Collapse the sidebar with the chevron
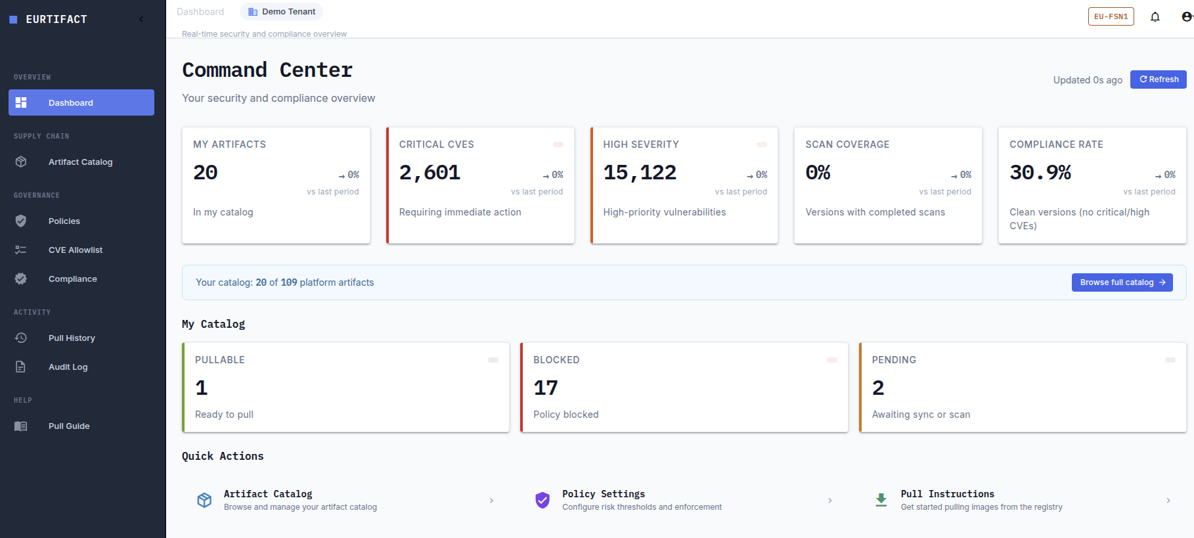 141,19
